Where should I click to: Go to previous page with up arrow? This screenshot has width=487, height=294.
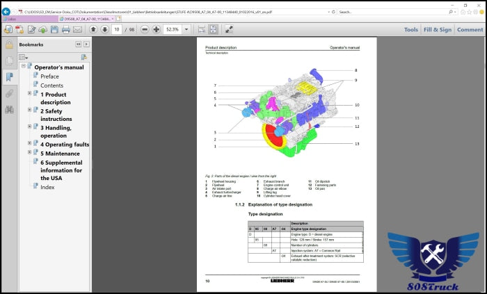(x=93, y=30)
